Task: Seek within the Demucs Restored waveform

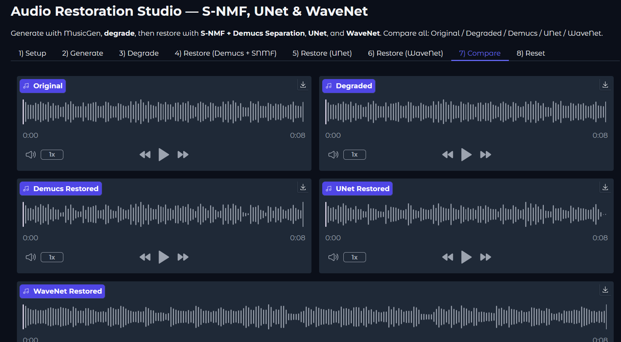Action: 163,214
